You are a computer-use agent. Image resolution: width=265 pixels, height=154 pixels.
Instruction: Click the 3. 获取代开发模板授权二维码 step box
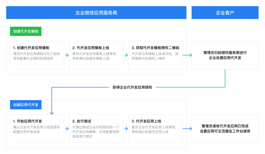click(156, 55)
